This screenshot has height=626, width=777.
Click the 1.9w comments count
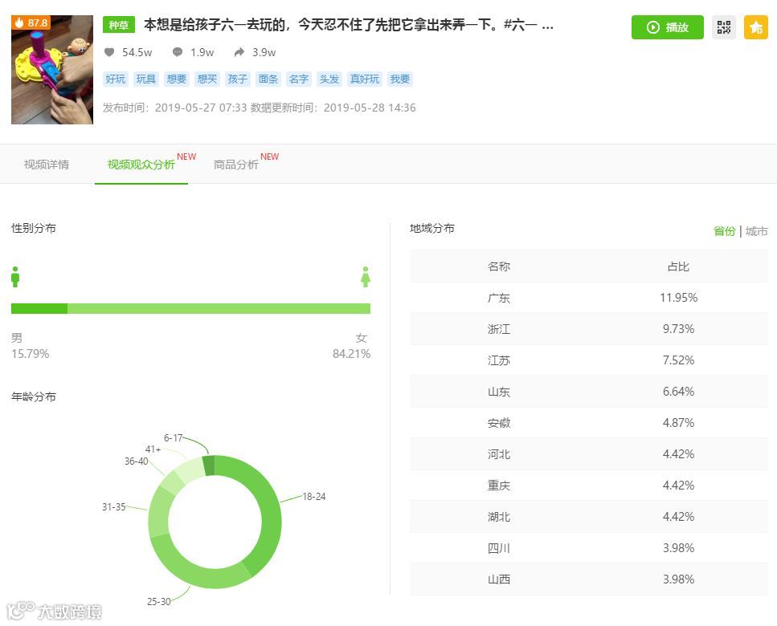pyautogui.click(x=202, y=52)
